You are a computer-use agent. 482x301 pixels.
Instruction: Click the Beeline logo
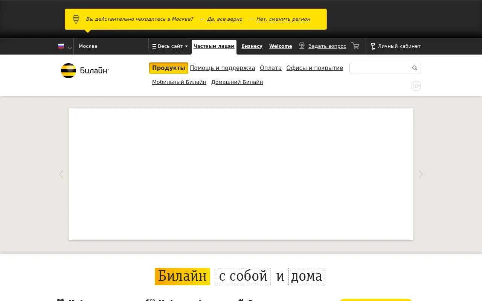click(85, 71)
